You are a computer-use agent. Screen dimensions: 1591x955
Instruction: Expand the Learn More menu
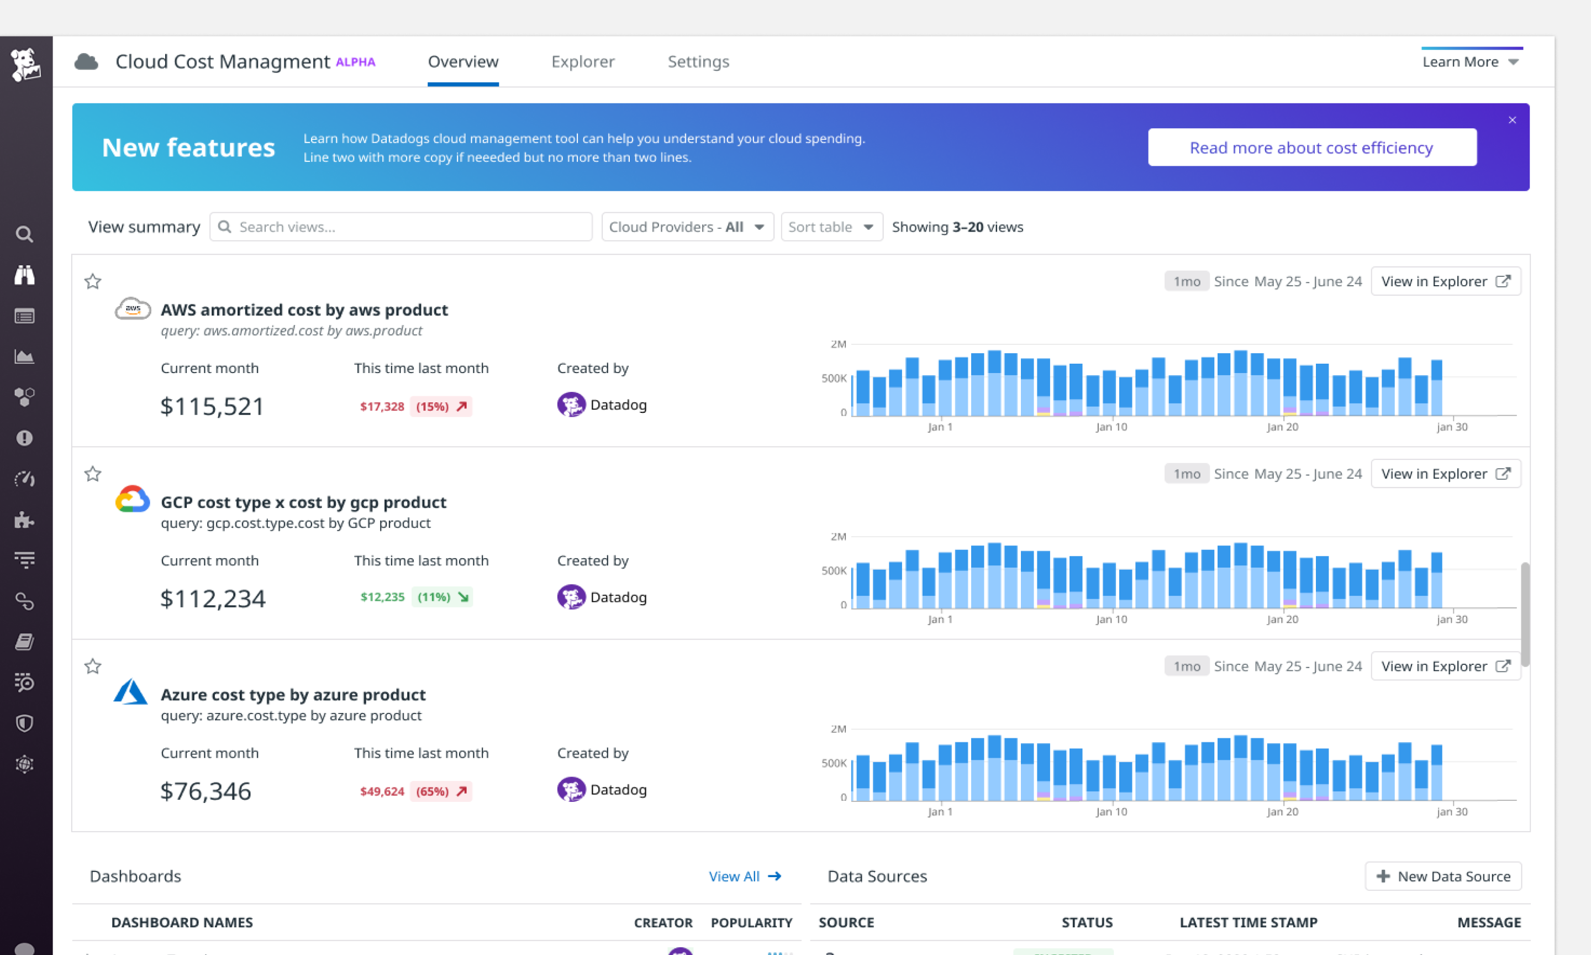tap(1470, 62)
